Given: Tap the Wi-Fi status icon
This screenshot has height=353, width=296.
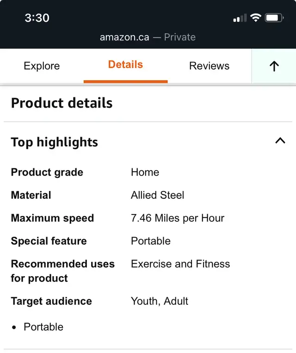Looking at the screenshot, I should pos(256,18).
